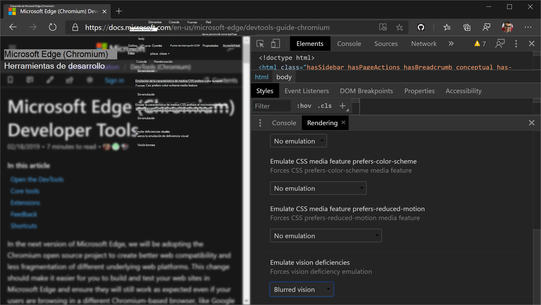Open the Blurred vision deficiency dropdown
The image size is (541, 305).
tap(302, 289)
